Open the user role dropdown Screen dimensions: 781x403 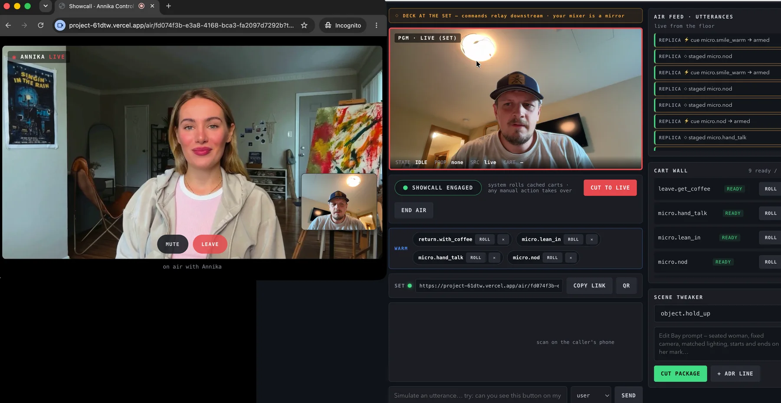coord(591,395)
